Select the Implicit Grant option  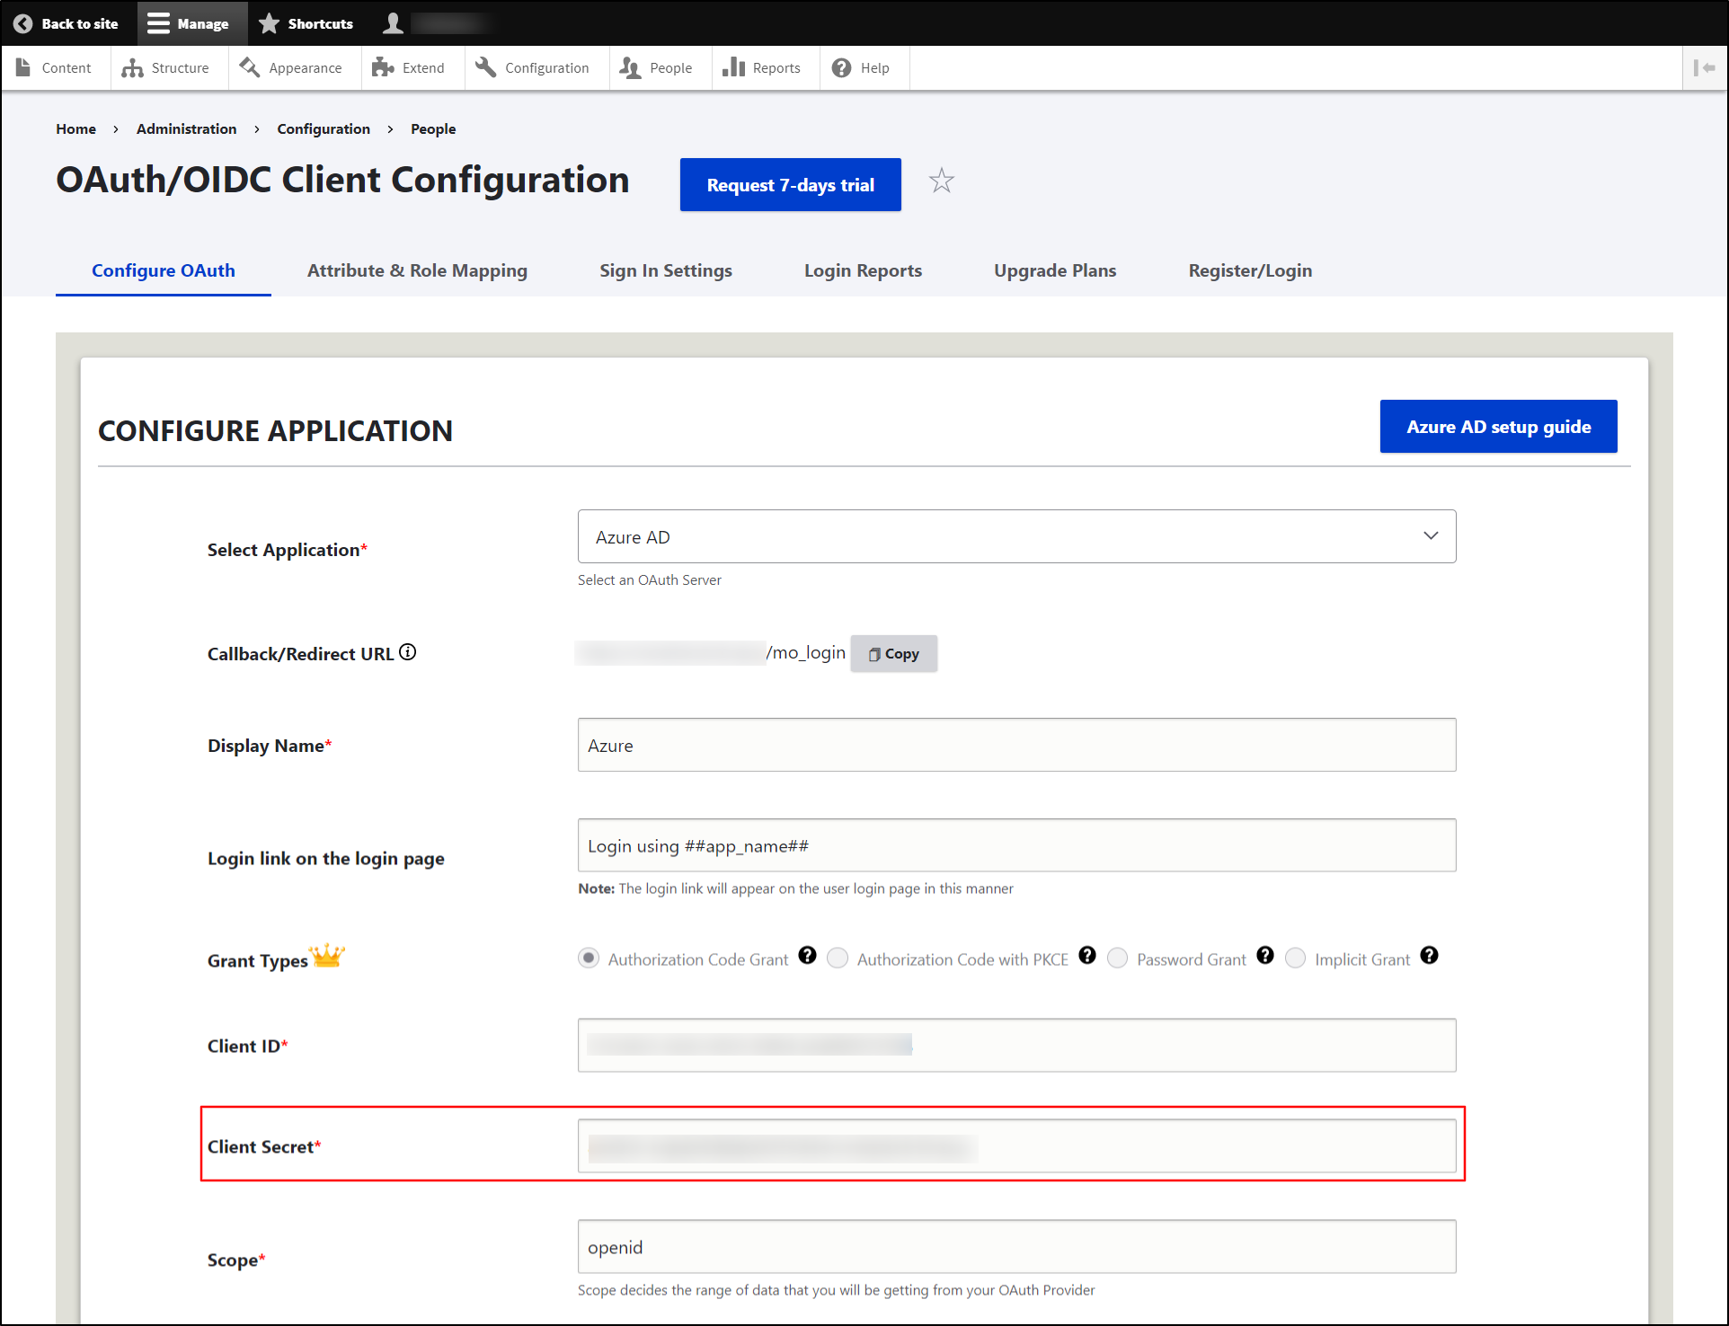point(1295,958)
